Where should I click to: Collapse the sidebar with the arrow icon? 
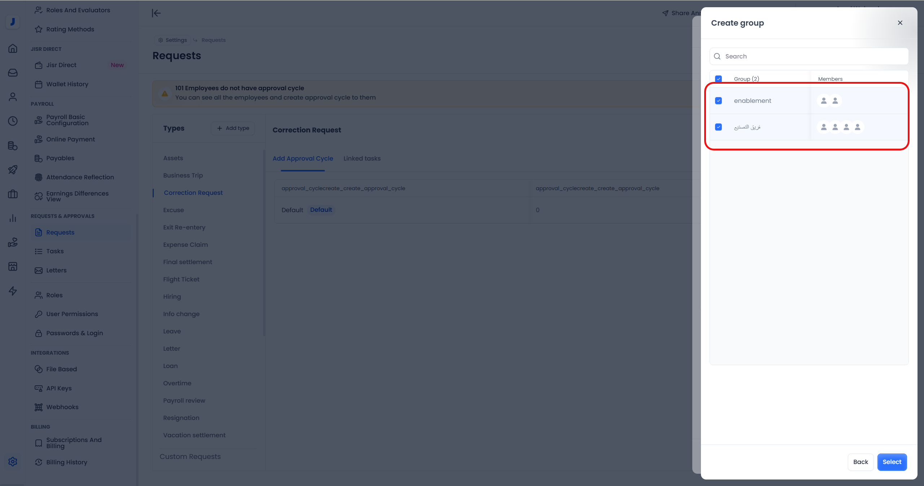tap(156, 13)
